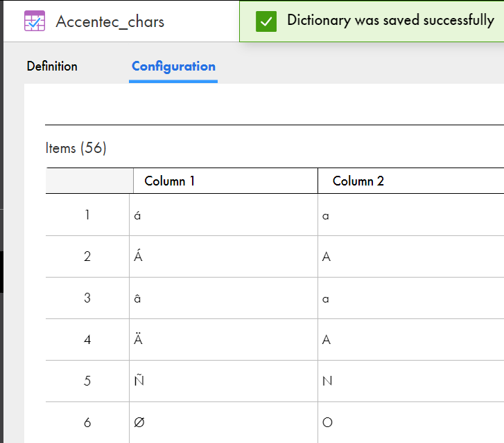Select row number 3

point(87,298)
